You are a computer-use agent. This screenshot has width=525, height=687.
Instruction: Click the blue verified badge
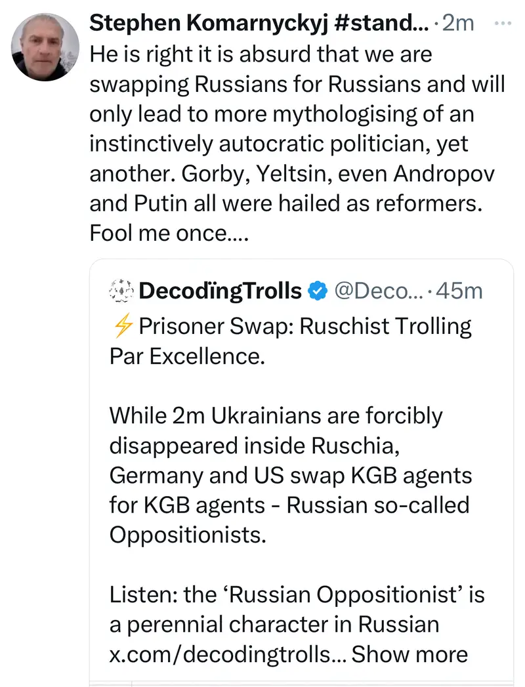tap(318, 290)
